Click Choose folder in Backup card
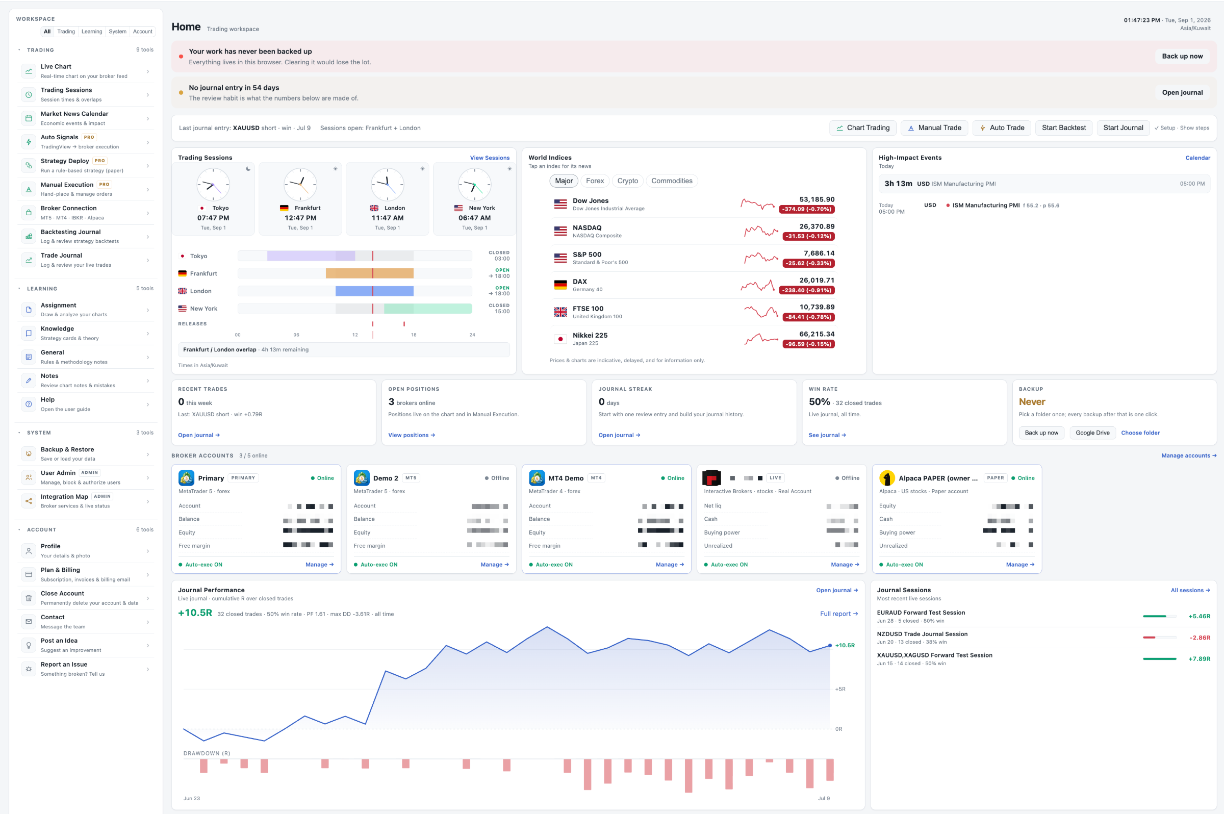 point(1140,433)
